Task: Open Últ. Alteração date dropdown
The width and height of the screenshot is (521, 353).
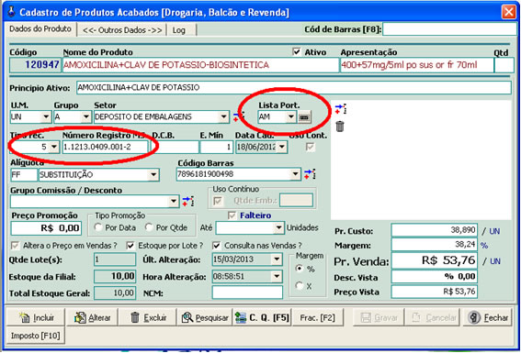Action: pyautogui.click(x=277, y=259)
